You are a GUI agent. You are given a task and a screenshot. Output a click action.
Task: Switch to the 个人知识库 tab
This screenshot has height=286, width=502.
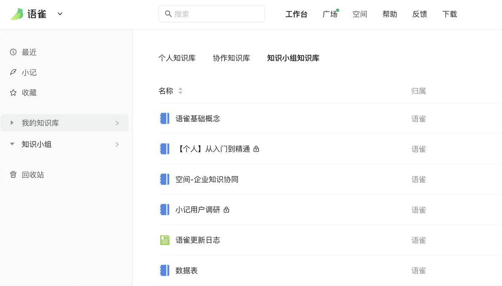[177, 58]
